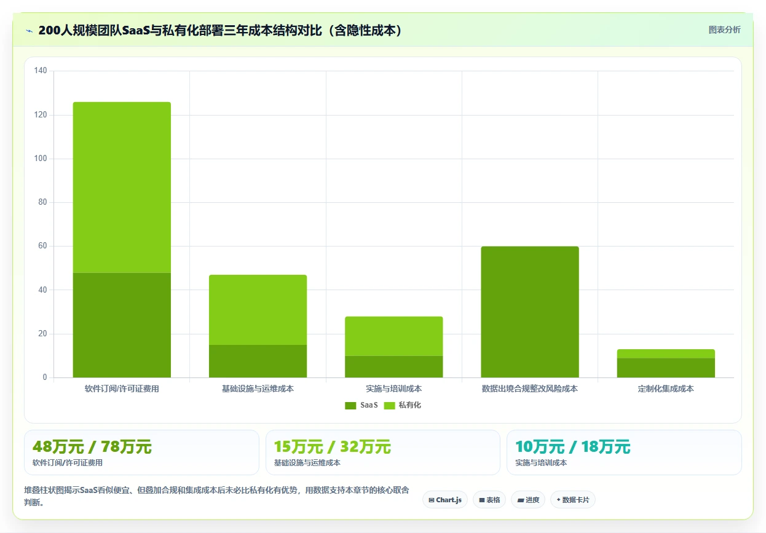Image resolution: width=766 pixels, height=533 pixels.
Task: Click the 图表分析 label in the header
Action: pos(724,30)
